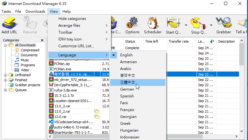Sort by Transfer rate column header
Screen dimensions: 248x140
181,41
